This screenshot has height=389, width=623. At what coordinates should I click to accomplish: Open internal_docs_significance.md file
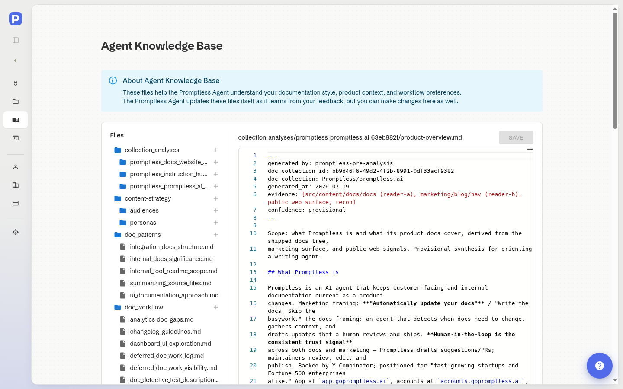coord(171,259)
